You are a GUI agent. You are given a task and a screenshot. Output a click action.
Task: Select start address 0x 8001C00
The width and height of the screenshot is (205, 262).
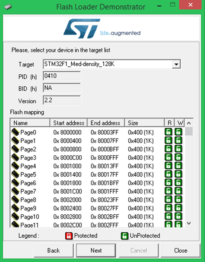pos(68,192)
